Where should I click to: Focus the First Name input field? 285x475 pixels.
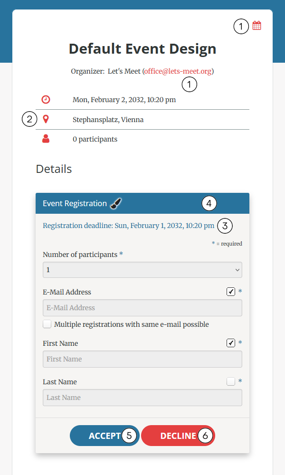(142, 359)
